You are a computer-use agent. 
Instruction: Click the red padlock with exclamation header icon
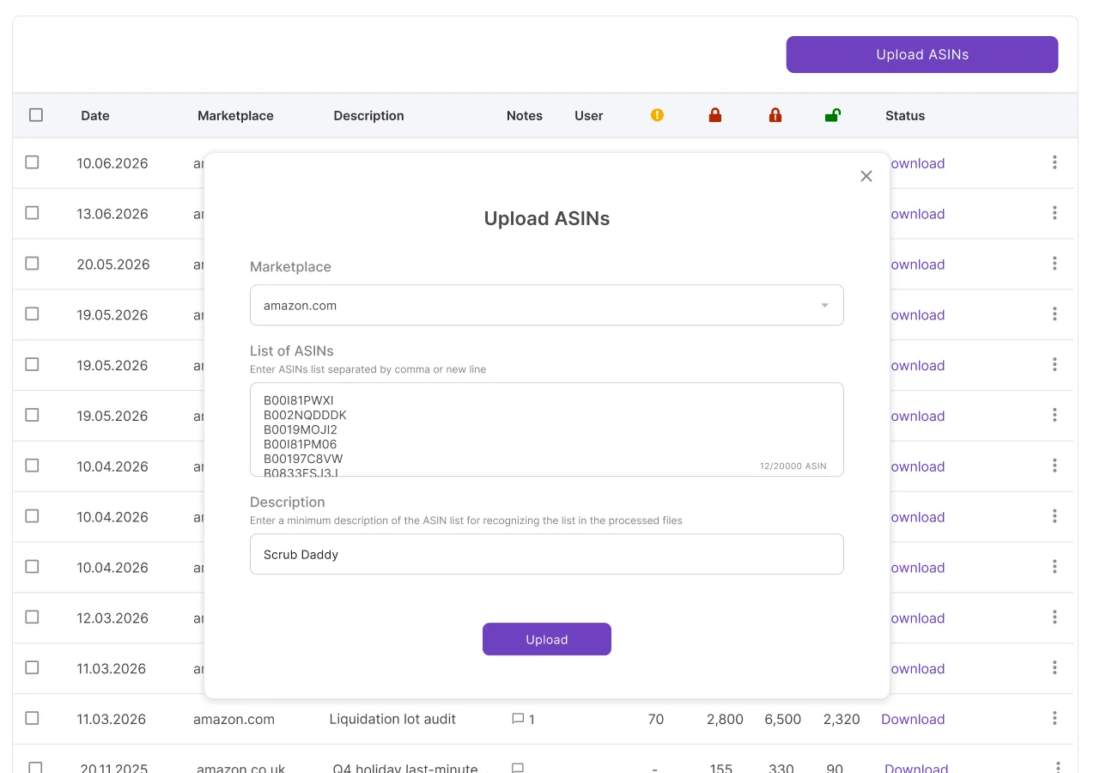(775, 115)
